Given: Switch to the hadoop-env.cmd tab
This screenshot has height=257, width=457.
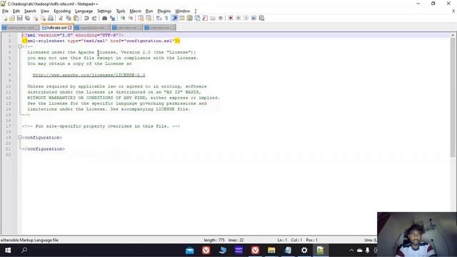Looking at the screenshot, I should tap(21, 28).
